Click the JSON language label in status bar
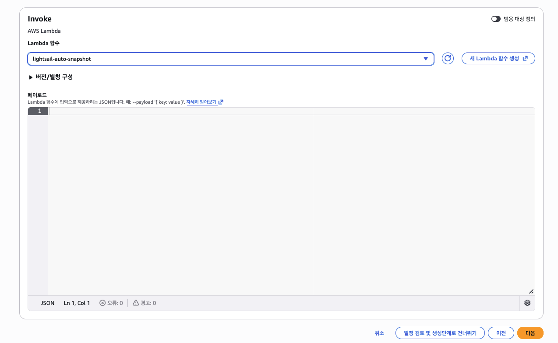The image size is (558, 343). tap(47, 303)
